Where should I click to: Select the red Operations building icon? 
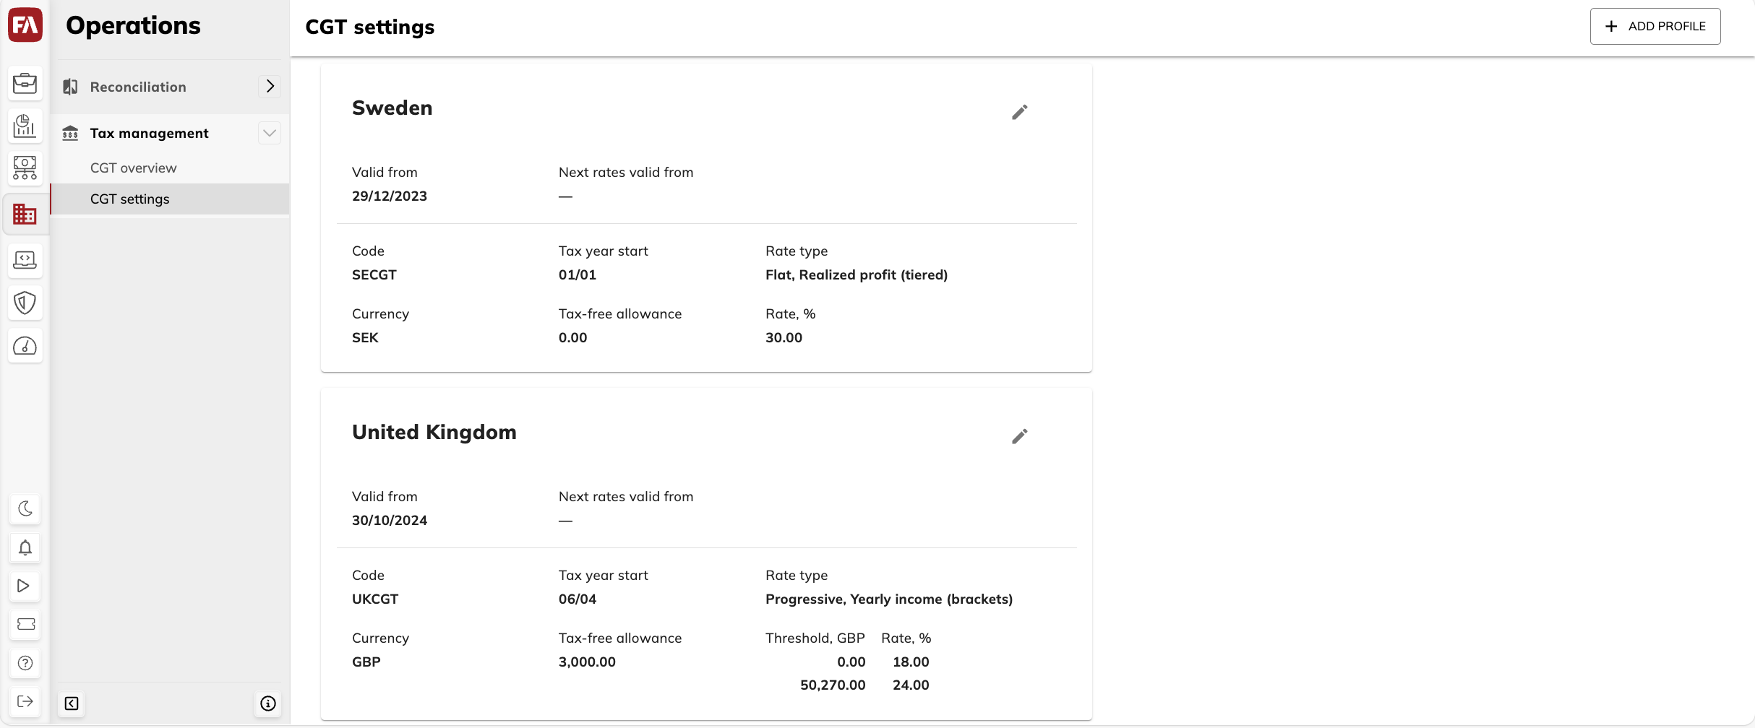(x=25, y=214)
